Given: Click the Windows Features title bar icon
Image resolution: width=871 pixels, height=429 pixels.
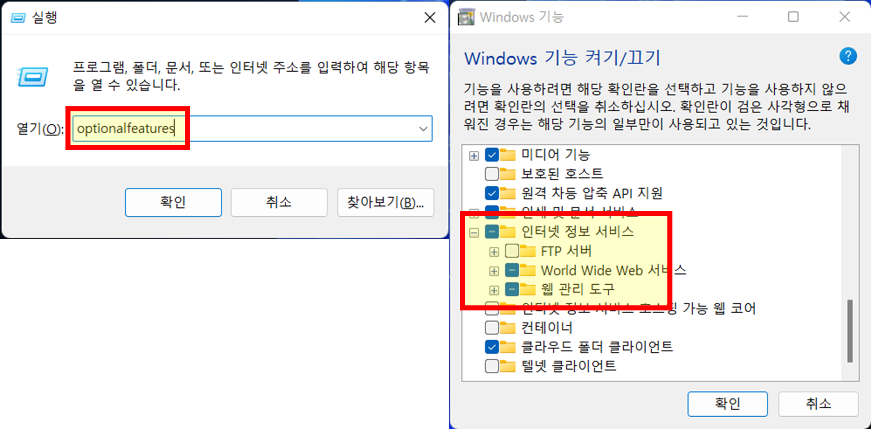Looking at the screenshot, I should pyautogui.click(x=467, y=17).
